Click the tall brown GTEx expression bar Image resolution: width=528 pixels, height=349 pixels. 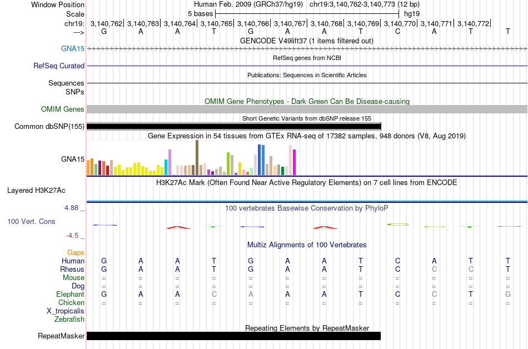[x=197, y=158]
